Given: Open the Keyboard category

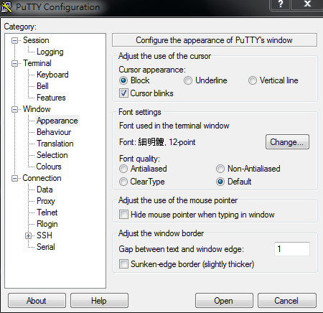Looking at the screenshot, I should click(52, 75).
